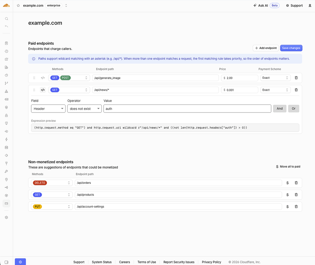
Task: Click the blue gear button at bottom
Action: coord(20,262)
